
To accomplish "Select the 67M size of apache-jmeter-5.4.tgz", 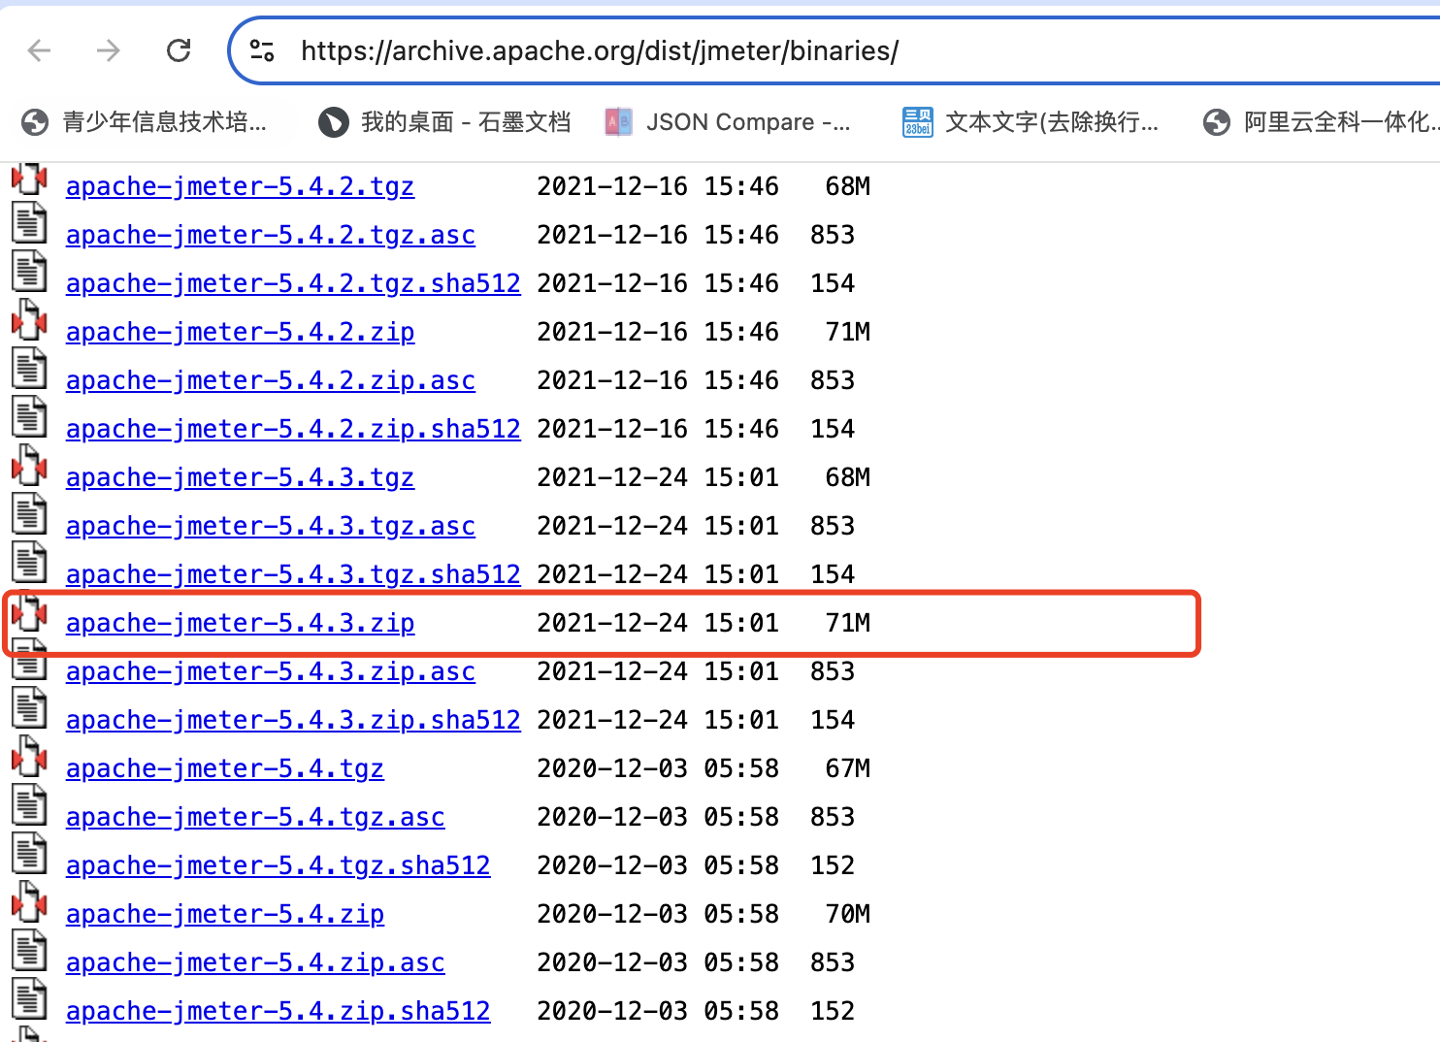I will (847, 768).
